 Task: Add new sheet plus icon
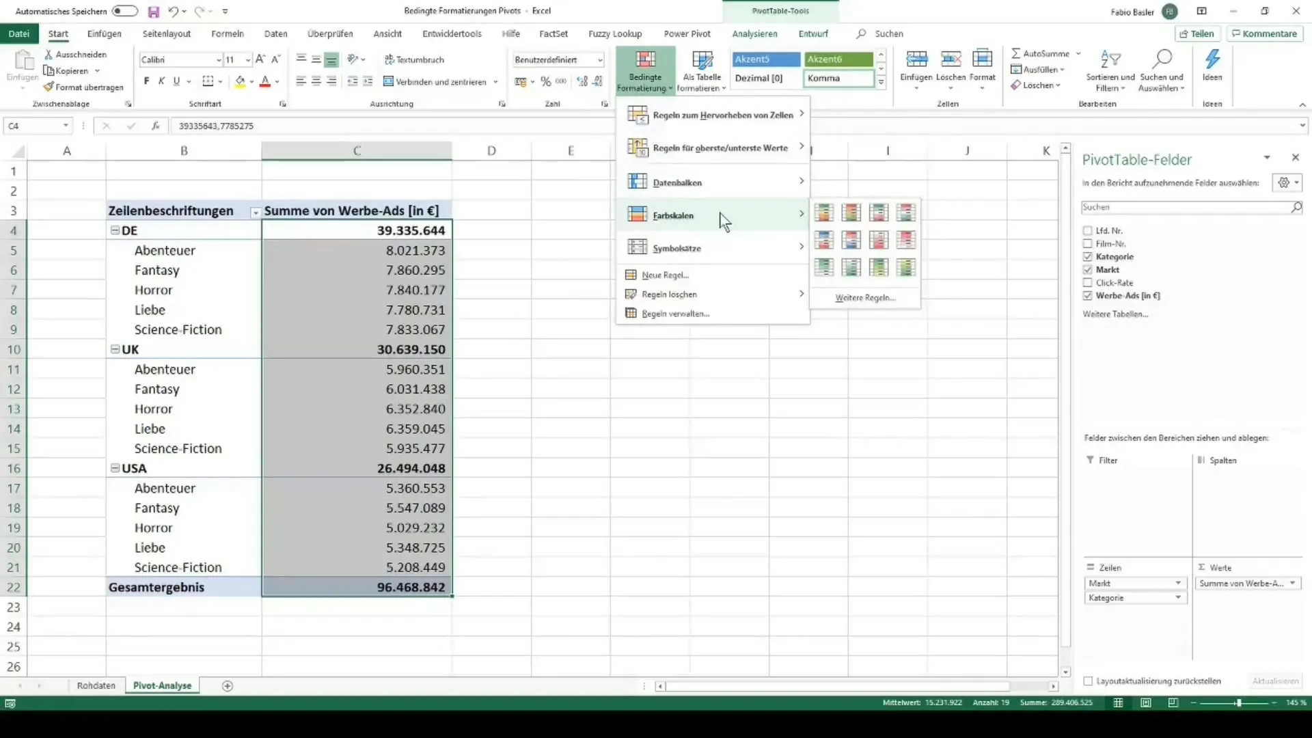click(x=228, y=686)
